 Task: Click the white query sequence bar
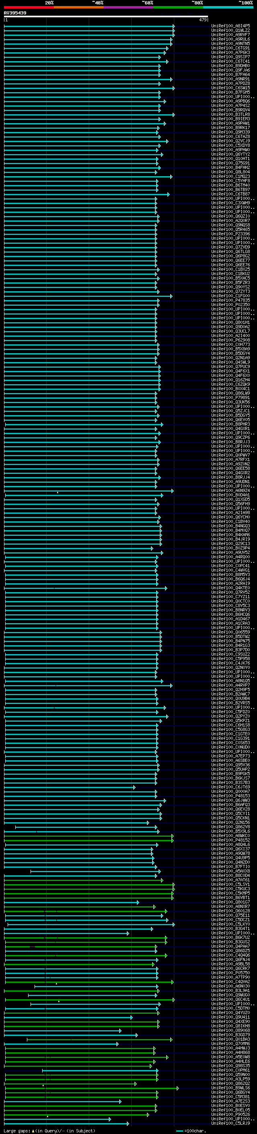coord(106,17)
